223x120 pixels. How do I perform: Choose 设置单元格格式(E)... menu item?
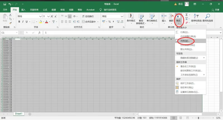pyautogui.click(x=190, y=92)
